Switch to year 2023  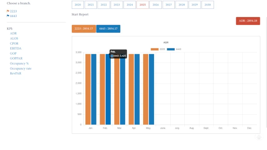coord(117,5)
